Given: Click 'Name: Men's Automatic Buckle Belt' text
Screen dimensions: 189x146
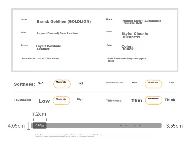Looking at the screenshot, I should tap(142, 22).
